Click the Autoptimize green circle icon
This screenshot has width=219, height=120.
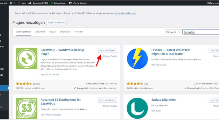tap(51, 3)
